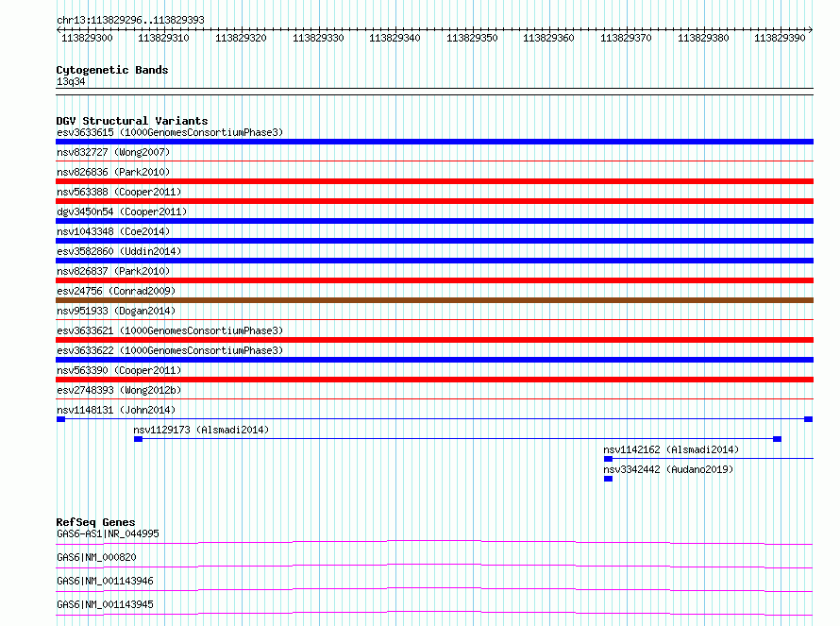Click ruler position 113829320
Screen dimensions: 840x626
pyautogui.click(x=241, y=38)
